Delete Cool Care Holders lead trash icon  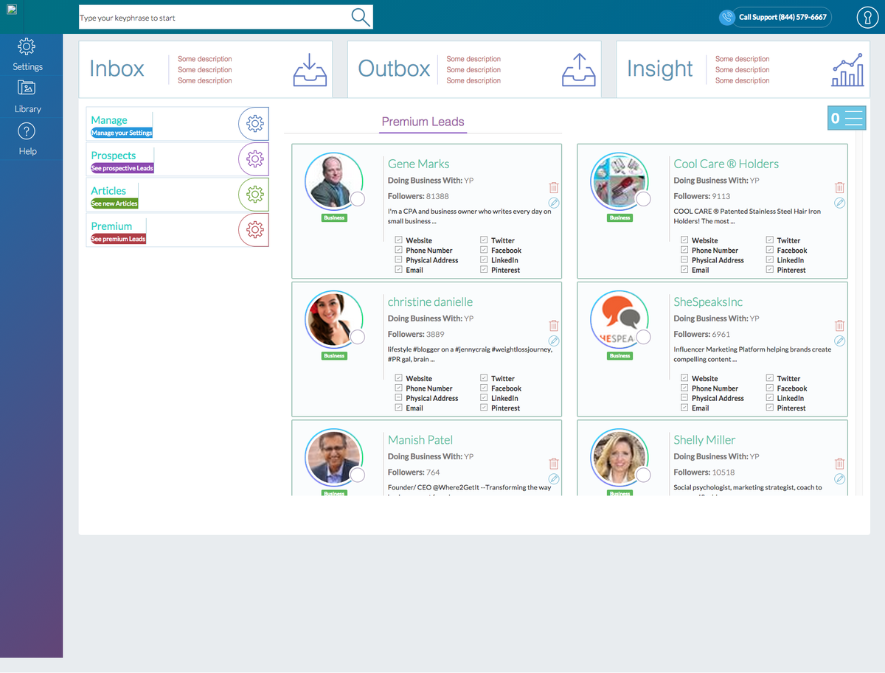coord(839,187)
